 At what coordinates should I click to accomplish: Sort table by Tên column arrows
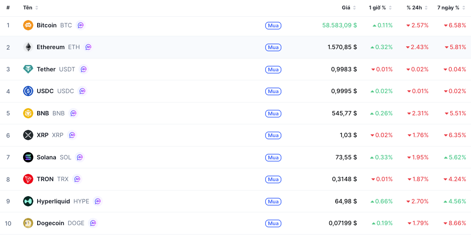37,8
